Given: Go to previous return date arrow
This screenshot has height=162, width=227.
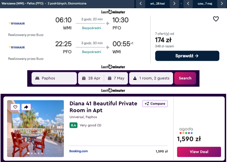Looking at the screenshot, I should pyautogui.click(x=188, y=4).
